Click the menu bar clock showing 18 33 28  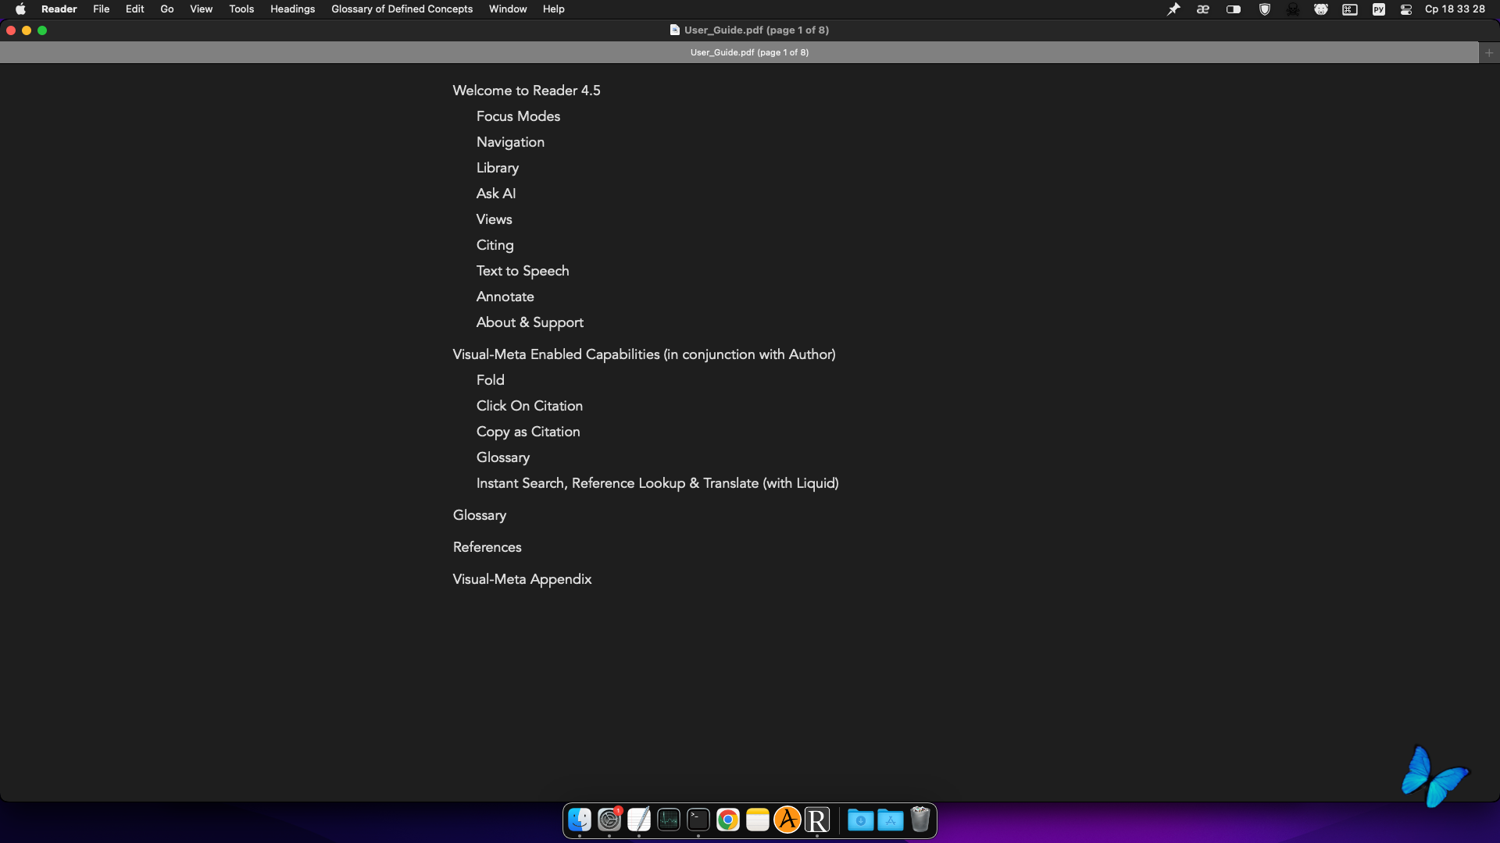coord(1455,9)
